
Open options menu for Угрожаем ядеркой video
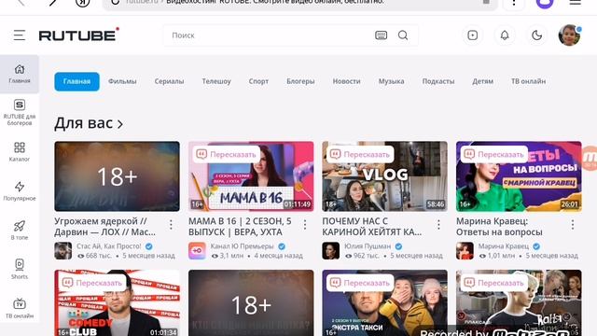tap(171, 225)
